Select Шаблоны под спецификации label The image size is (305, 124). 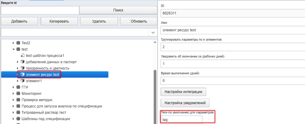(46, 119)
